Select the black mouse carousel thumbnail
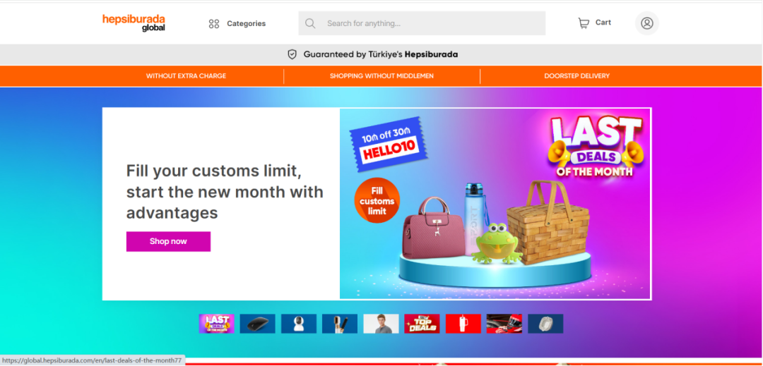Image resolution: width=763 pixels, height=366 pixels. [257, 324]
